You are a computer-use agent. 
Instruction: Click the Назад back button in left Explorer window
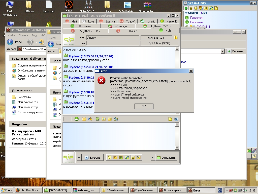pyautogui.click(x=14, y=42)
